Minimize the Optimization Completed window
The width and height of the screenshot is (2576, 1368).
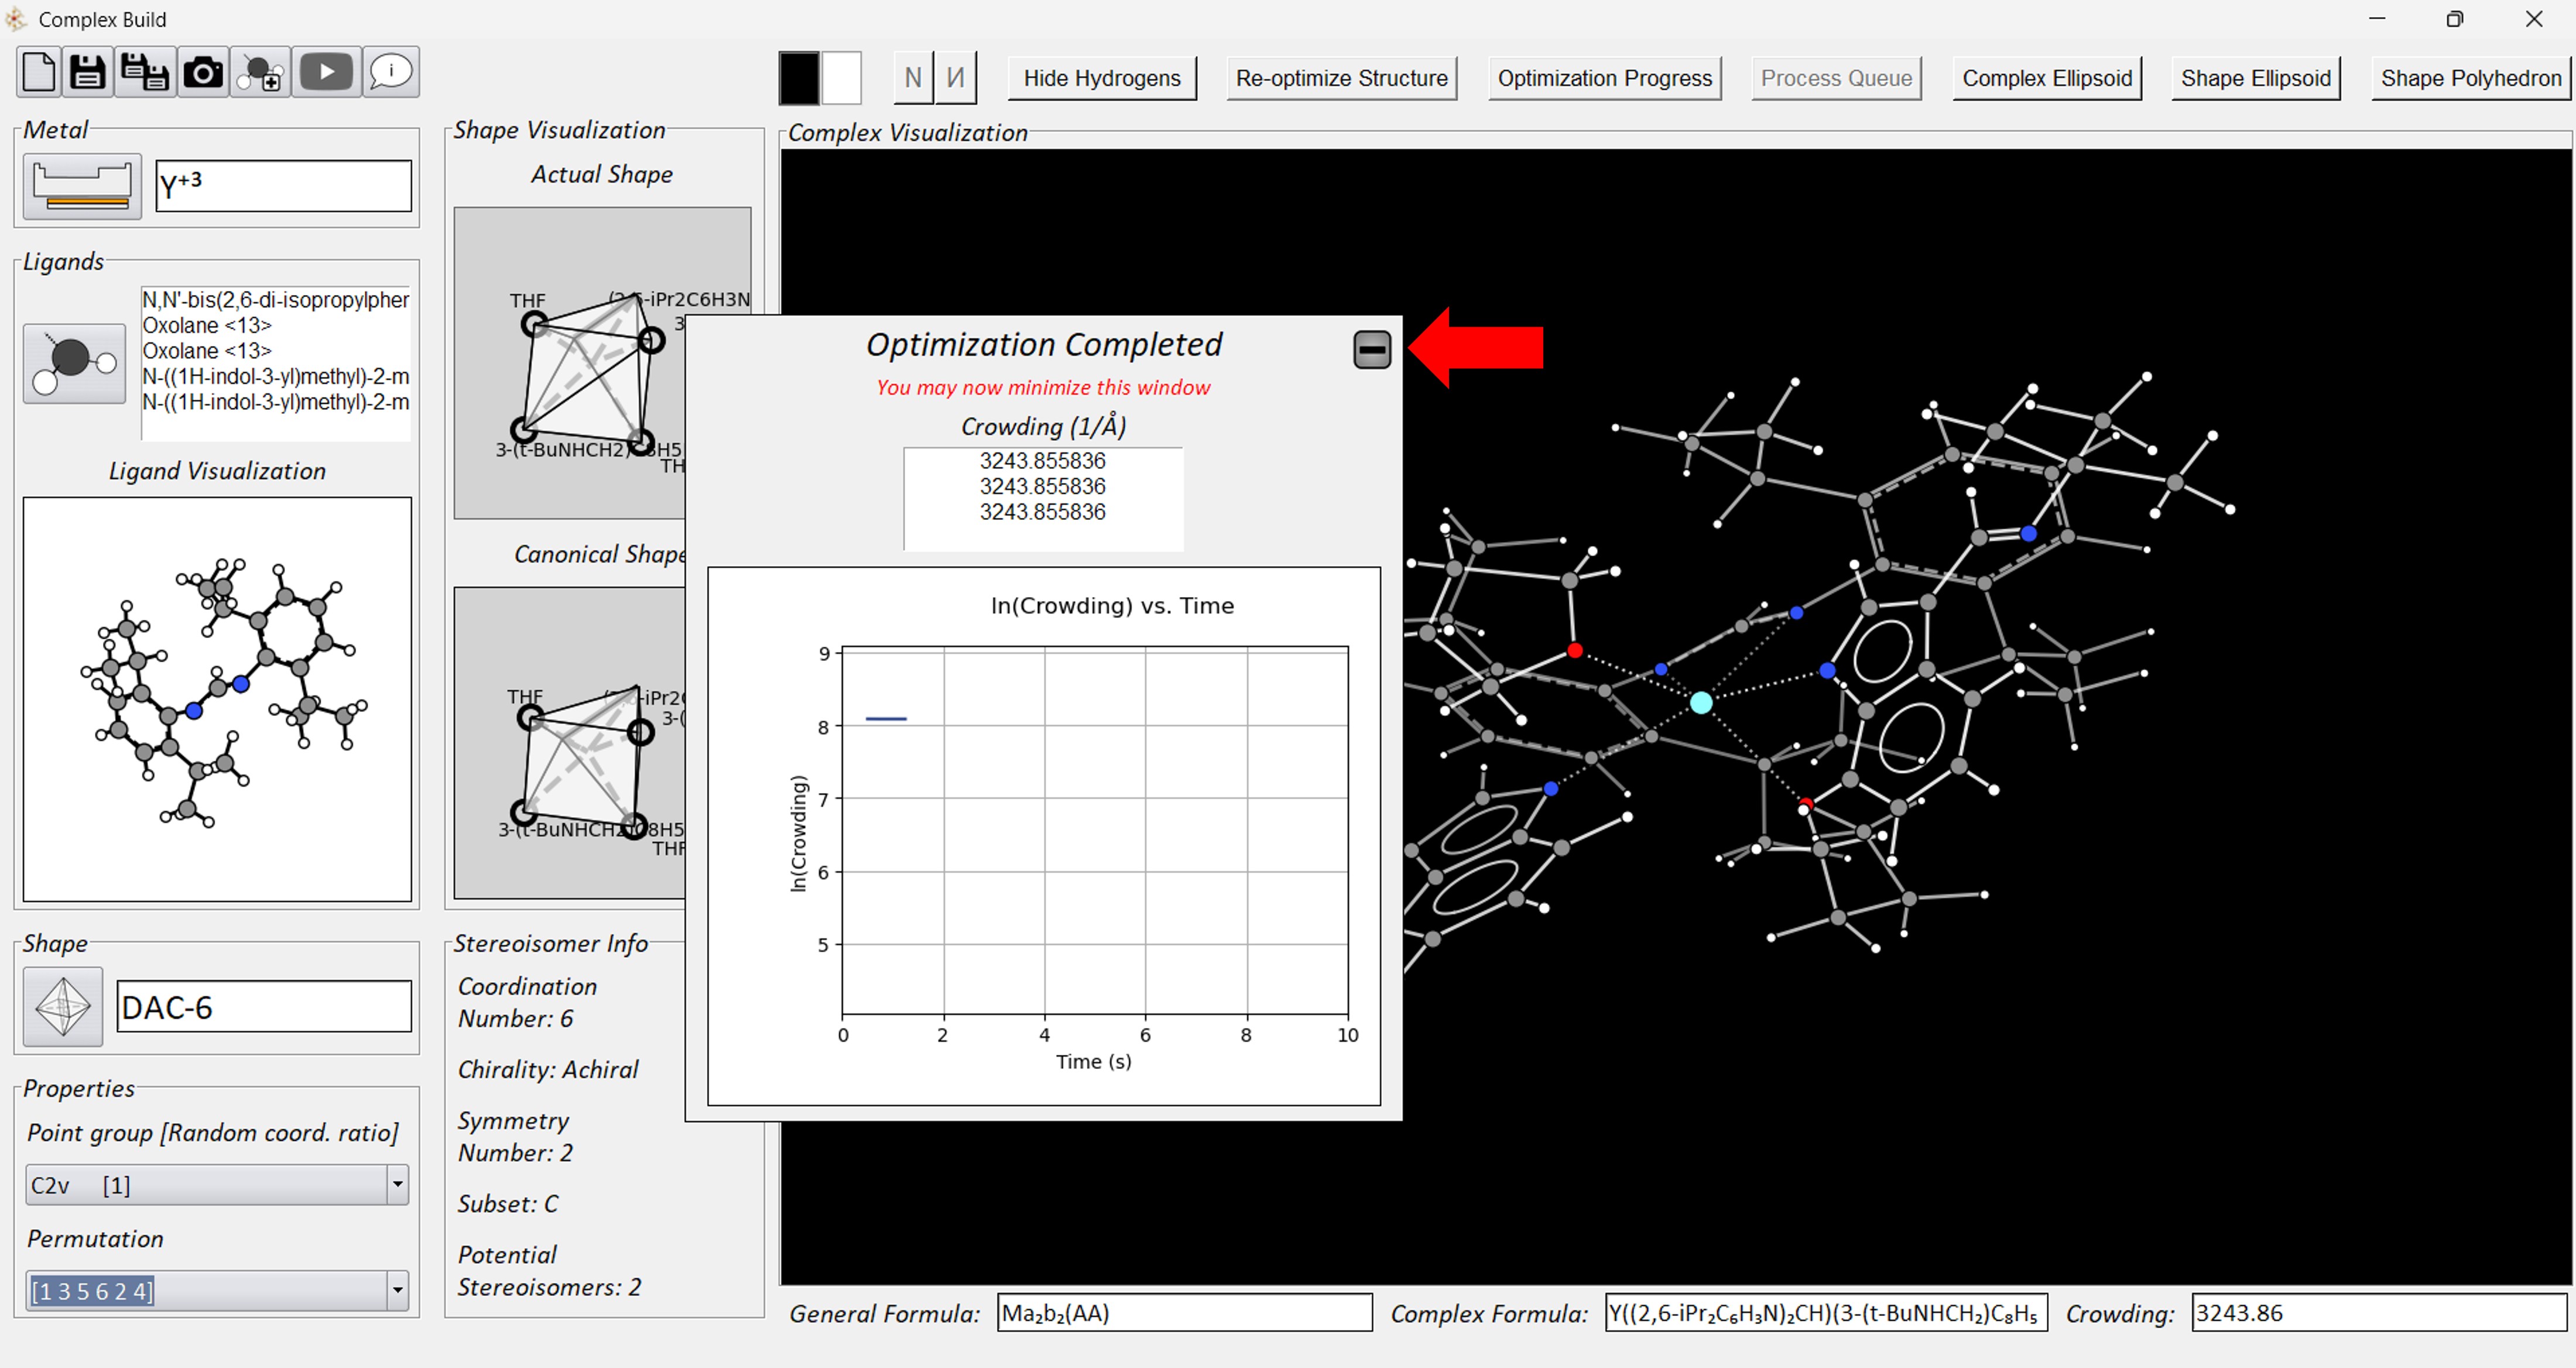1371,350
